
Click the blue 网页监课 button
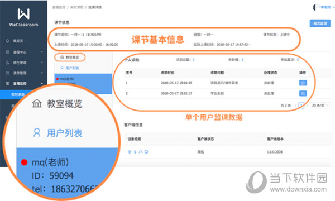[320, 23]
